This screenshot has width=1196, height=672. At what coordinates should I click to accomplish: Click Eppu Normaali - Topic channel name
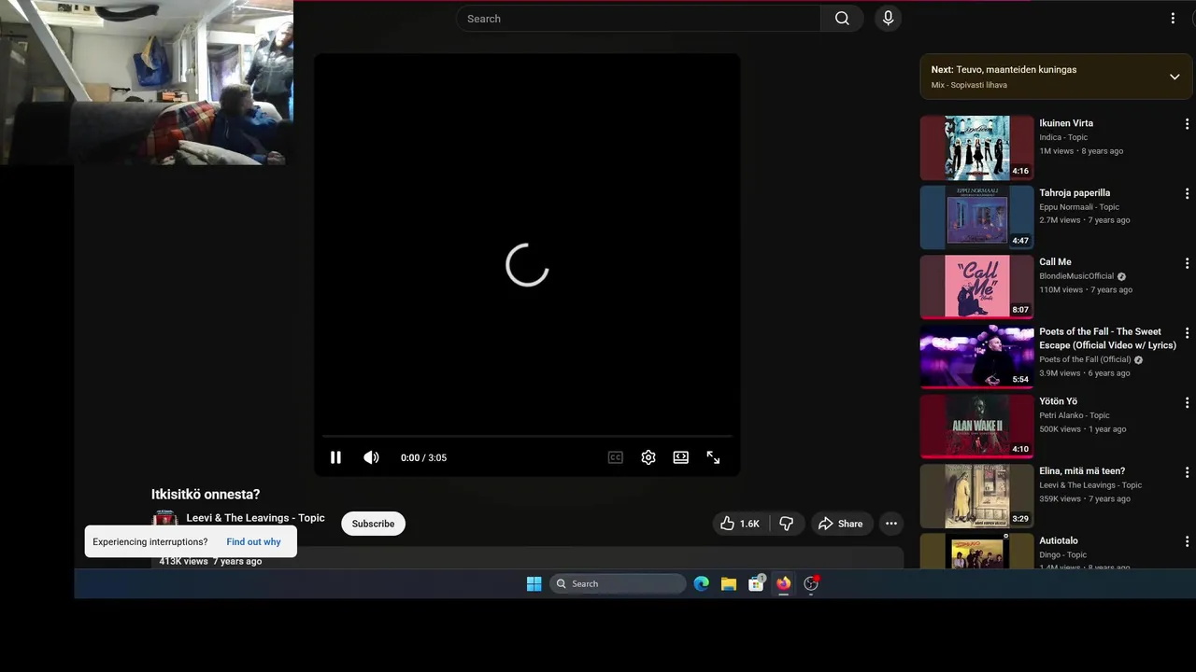pos(1079,207)
